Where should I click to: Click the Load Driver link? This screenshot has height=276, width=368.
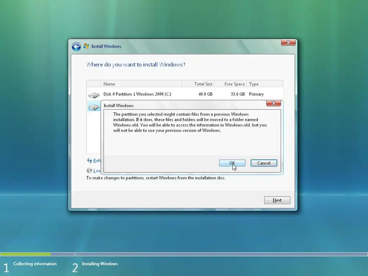pos(97,171)
